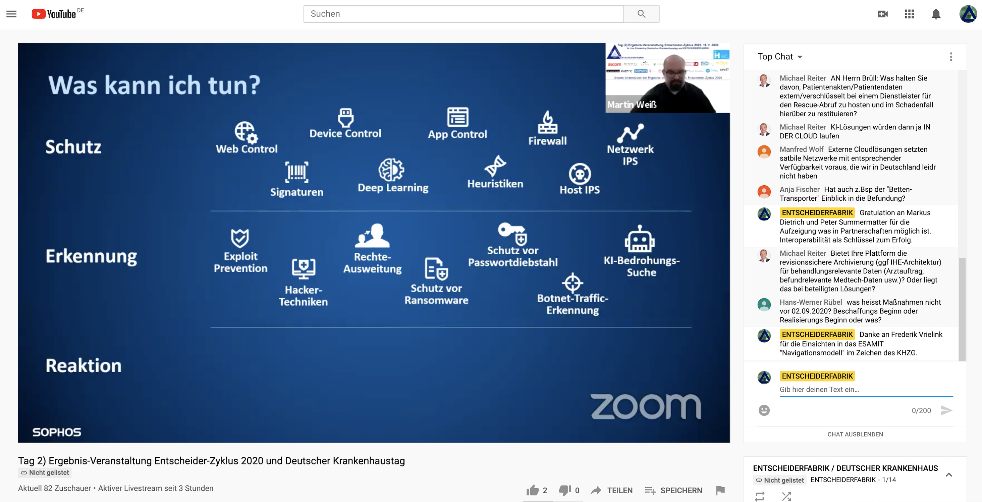
Task: Dislike the video with thumbs down
Action: click(x=565, y=490)
